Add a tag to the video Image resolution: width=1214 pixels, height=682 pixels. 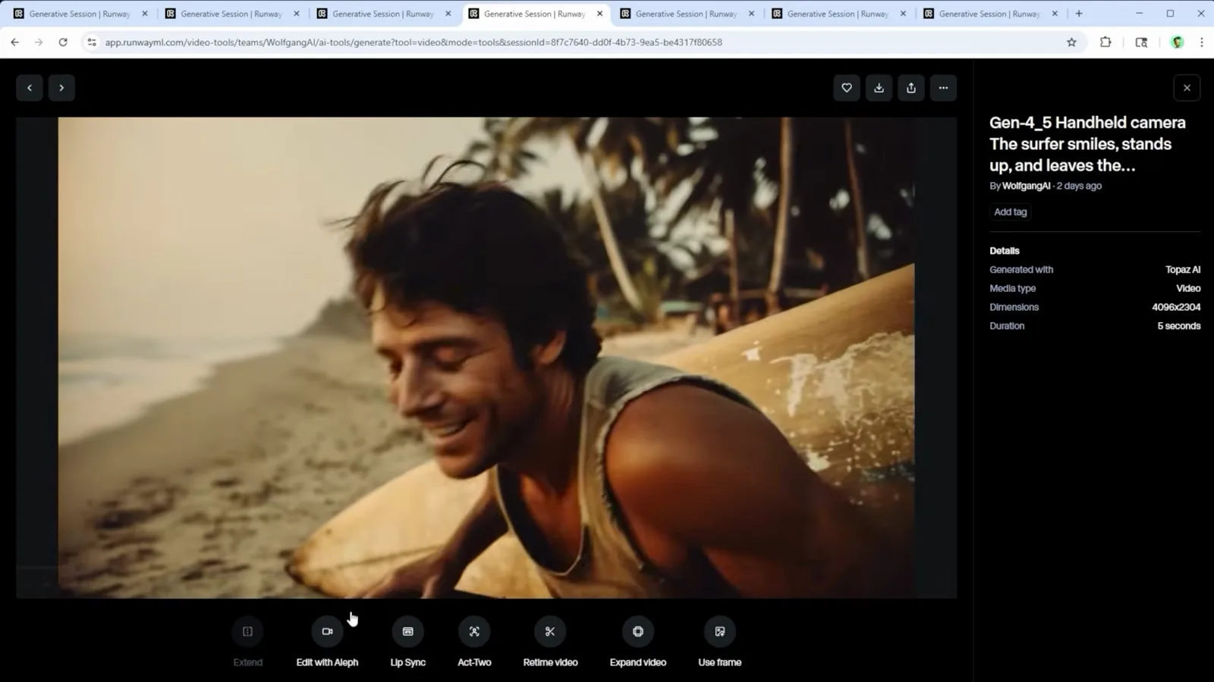(1011, 212)
